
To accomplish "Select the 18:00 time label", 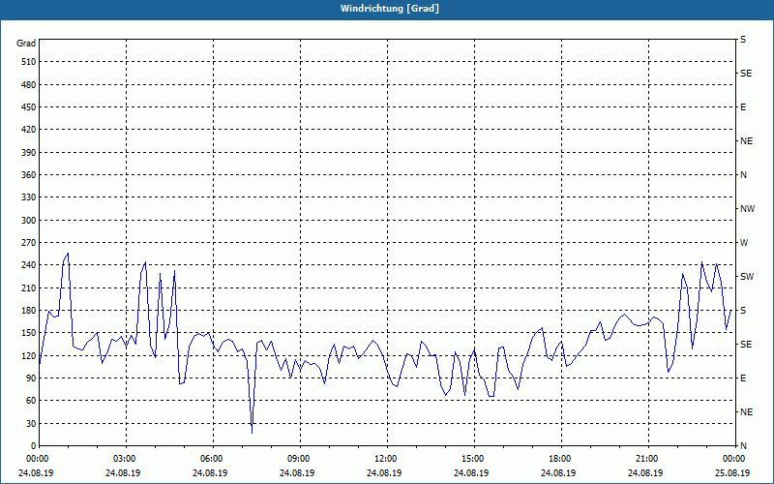I will point(559,459).
